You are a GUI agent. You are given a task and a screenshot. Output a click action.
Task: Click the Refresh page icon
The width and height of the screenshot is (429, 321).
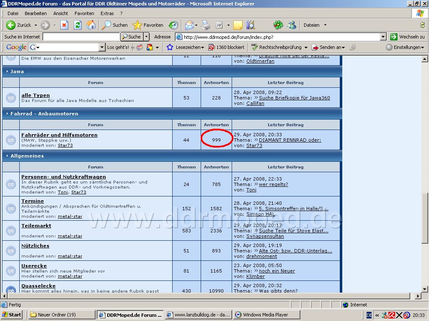point(78,25)
